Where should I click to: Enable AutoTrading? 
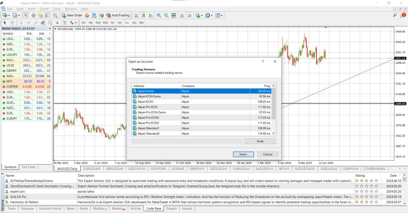click(118, 15)
